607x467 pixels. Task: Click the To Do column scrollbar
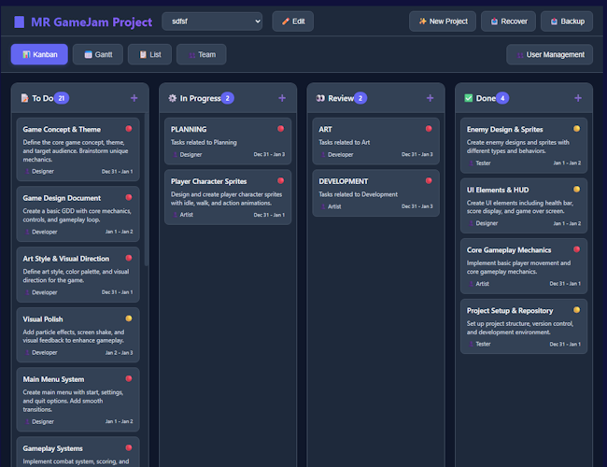pos(147,190)
